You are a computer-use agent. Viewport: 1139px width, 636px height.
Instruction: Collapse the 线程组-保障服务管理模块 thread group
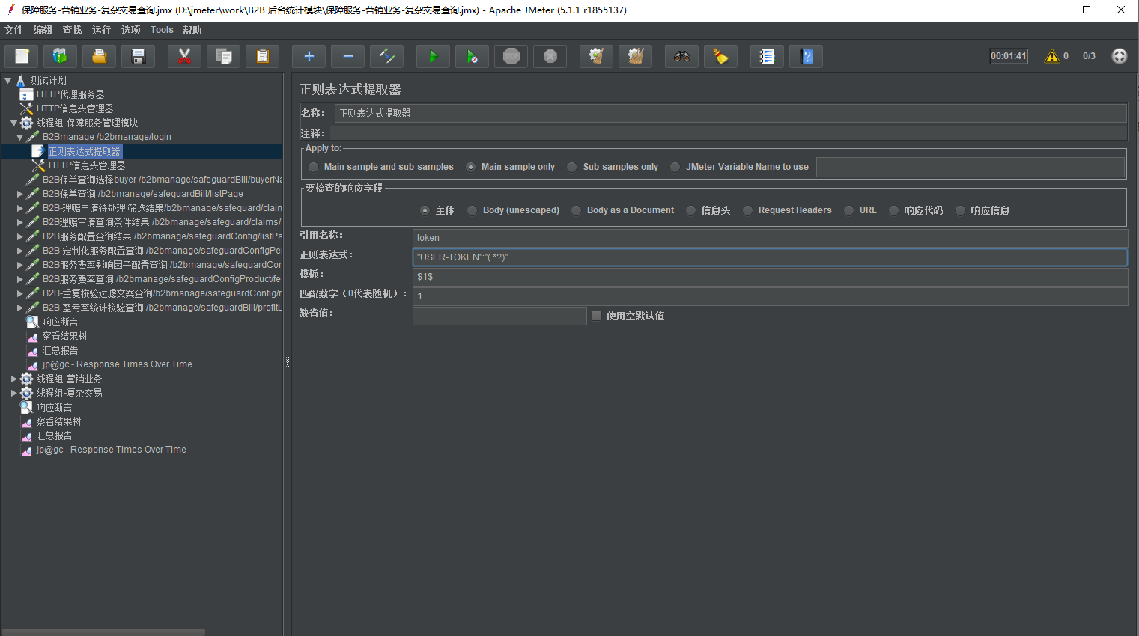(13, 123)
